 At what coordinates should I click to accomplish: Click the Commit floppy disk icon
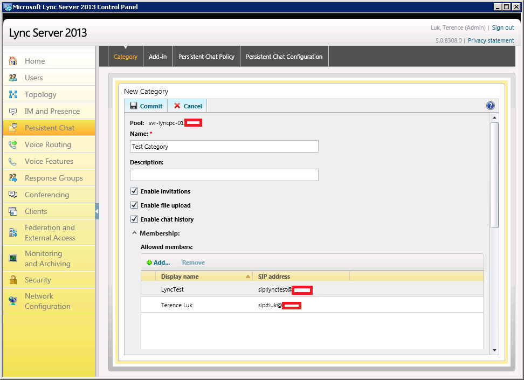pos(133,106)
